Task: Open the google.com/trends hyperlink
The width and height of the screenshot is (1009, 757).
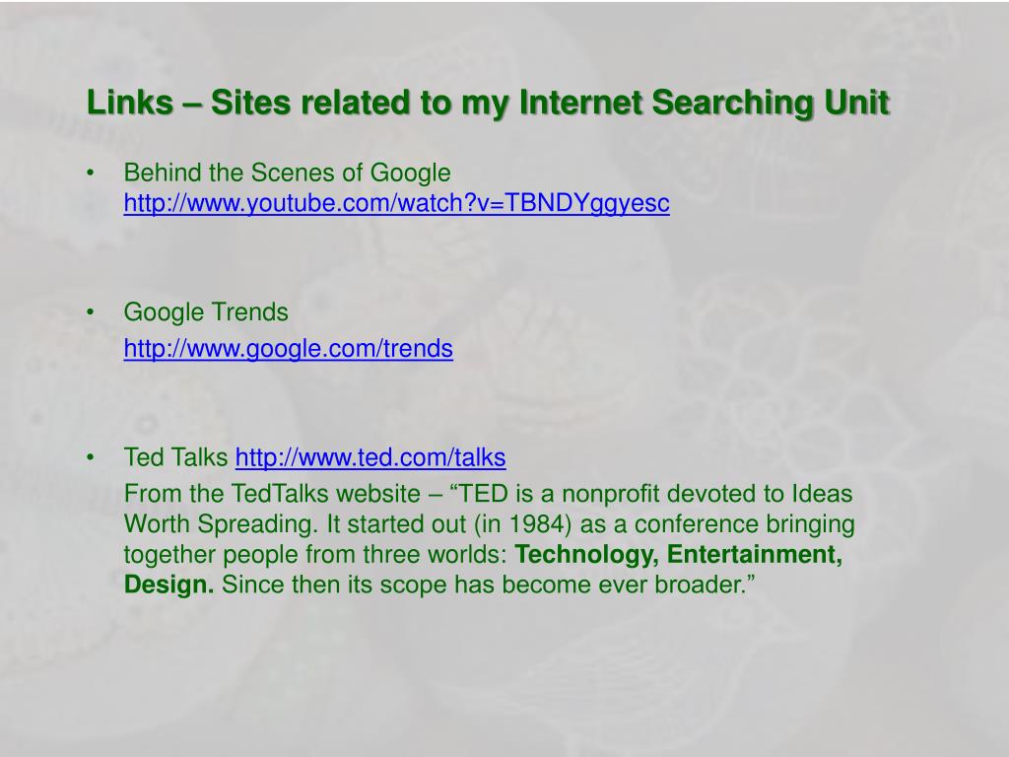Action: click(x=289, y=348)
